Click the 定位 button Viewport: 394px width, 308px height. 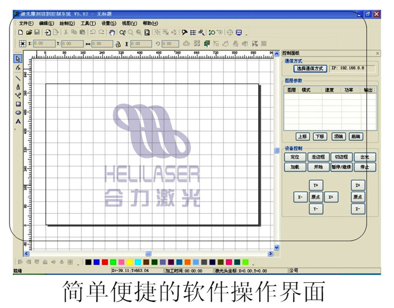click(x=295, y=157)
